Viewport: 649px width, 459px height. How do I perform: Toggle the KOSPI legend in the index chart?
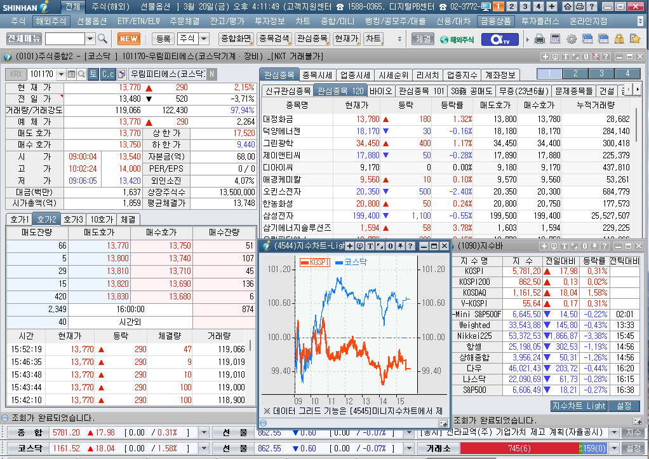(x=315, y=262)
